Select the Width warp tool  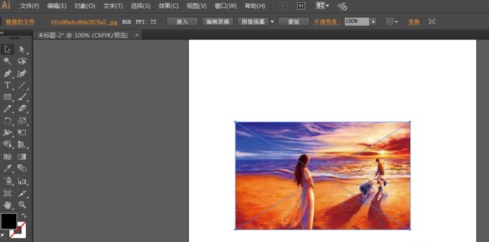coord(7,133)
